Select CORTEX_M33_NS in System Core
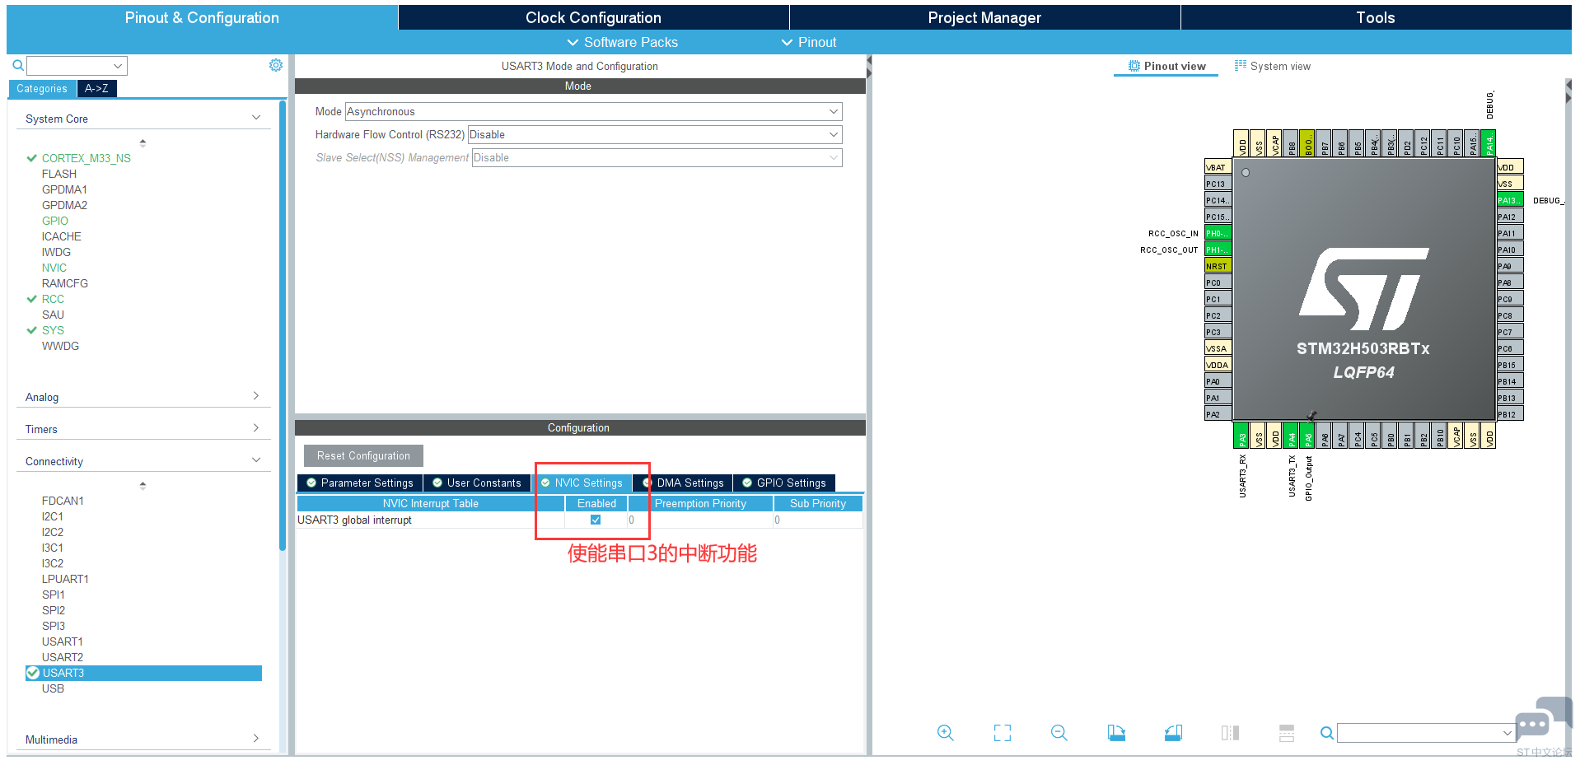This screenshot has height=765, width=1580. point(86,158)
